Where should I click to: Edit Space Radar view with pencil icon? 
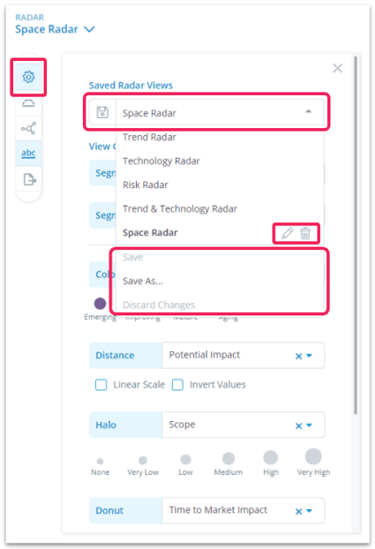[x=287, y=233]
